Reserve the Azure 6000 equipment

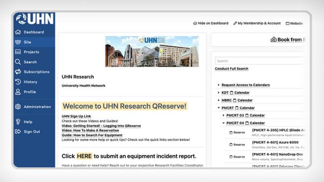[237, 144]
